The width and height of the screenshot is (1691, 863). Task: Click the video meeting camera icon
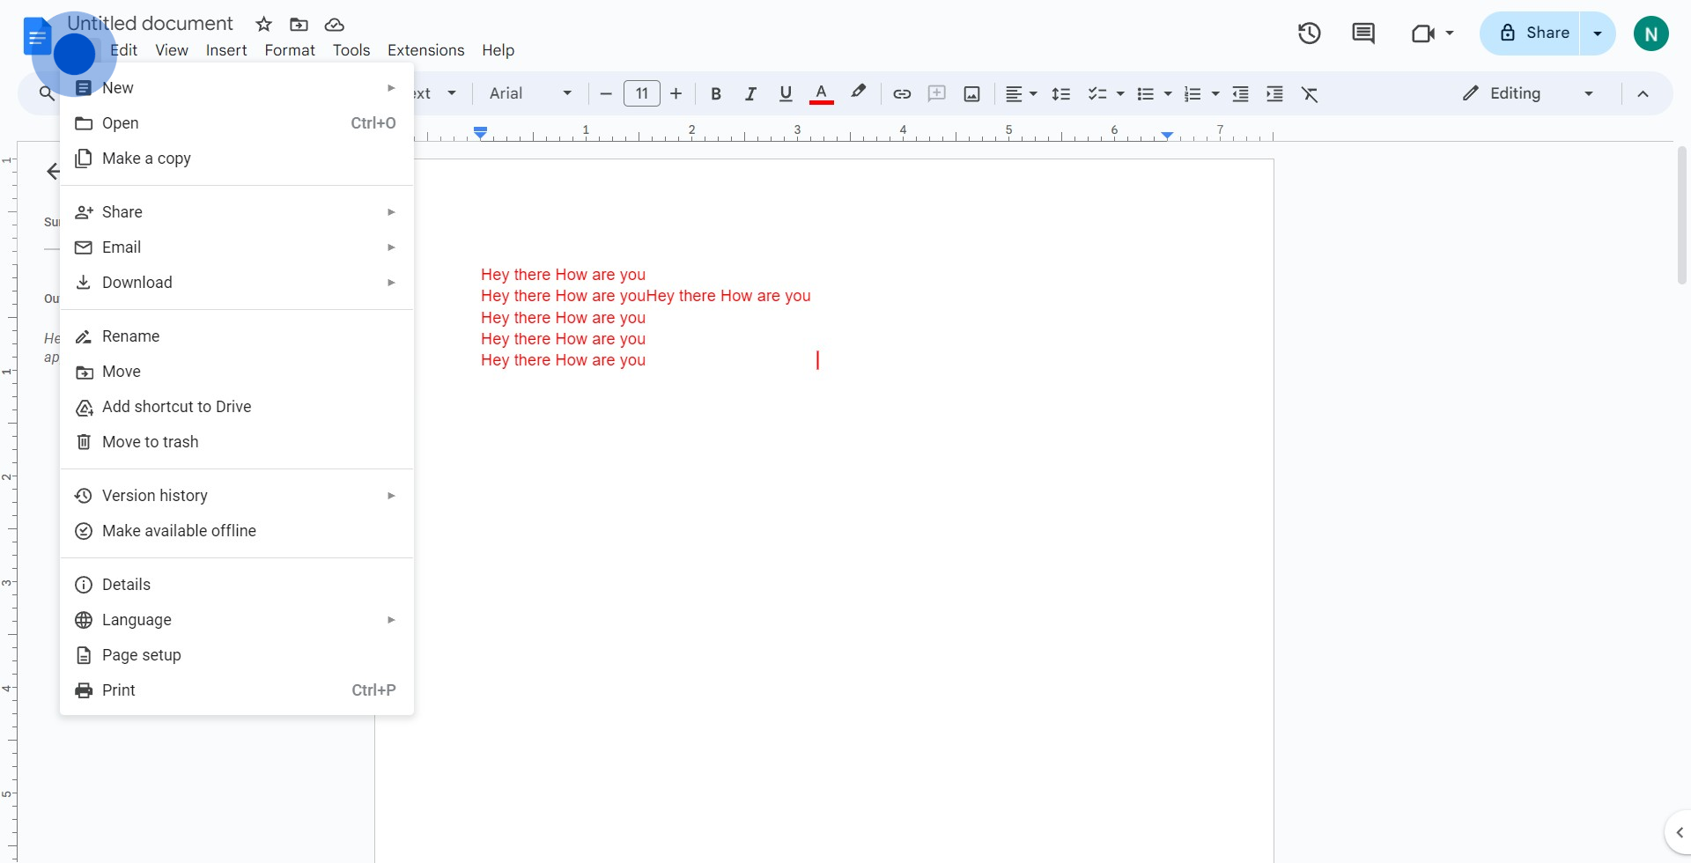pos(1423,33)
